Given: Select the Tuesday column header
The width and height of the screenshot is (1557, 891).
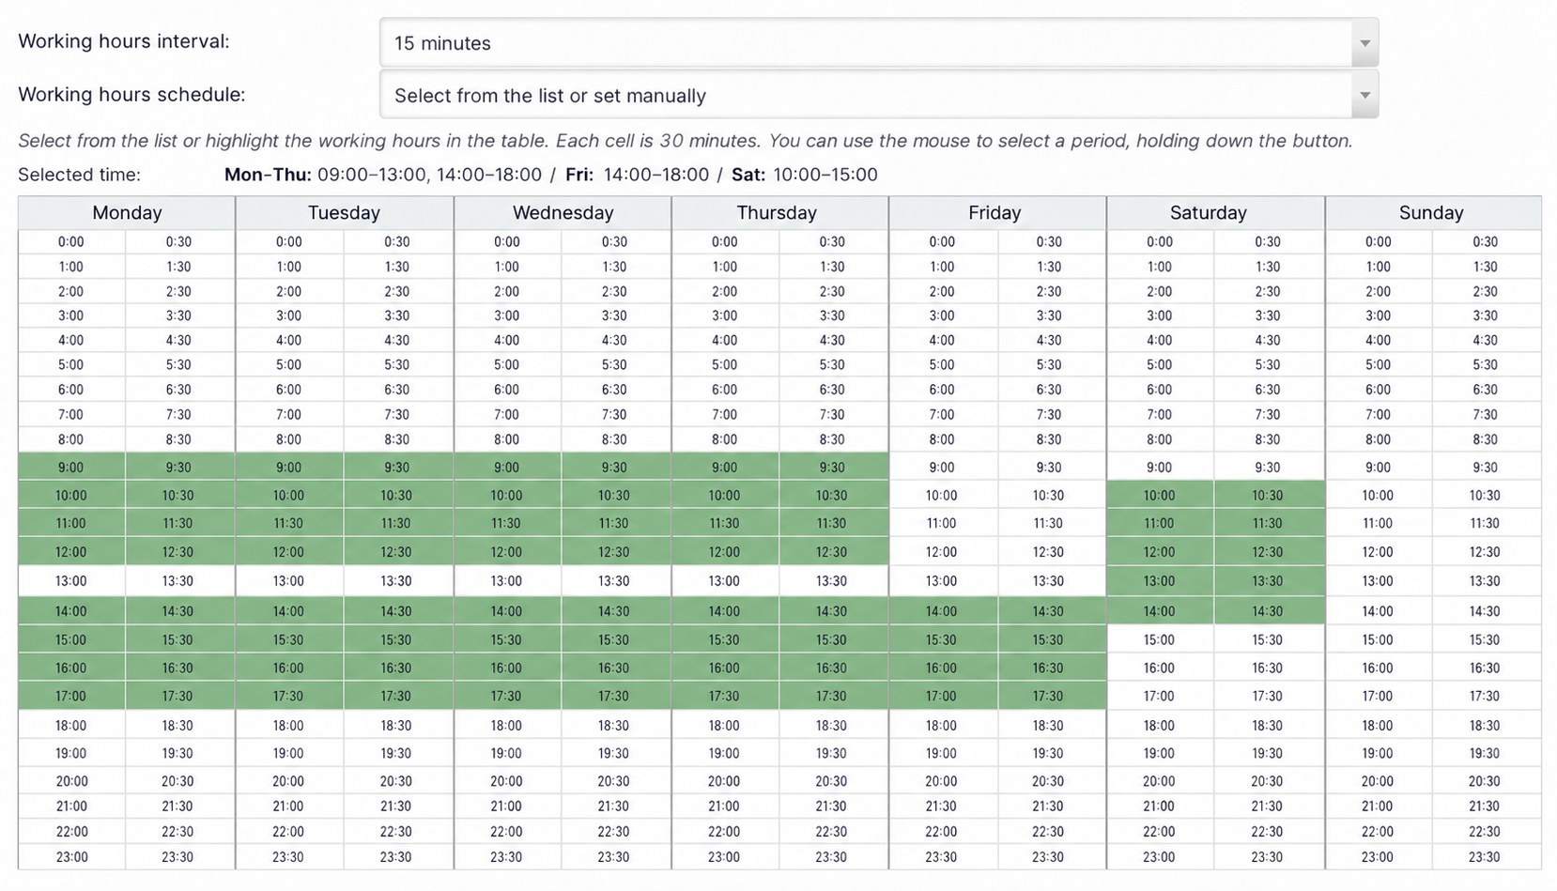Looking at the screenshot, I should pyautogui.click(x=344, y=213).
